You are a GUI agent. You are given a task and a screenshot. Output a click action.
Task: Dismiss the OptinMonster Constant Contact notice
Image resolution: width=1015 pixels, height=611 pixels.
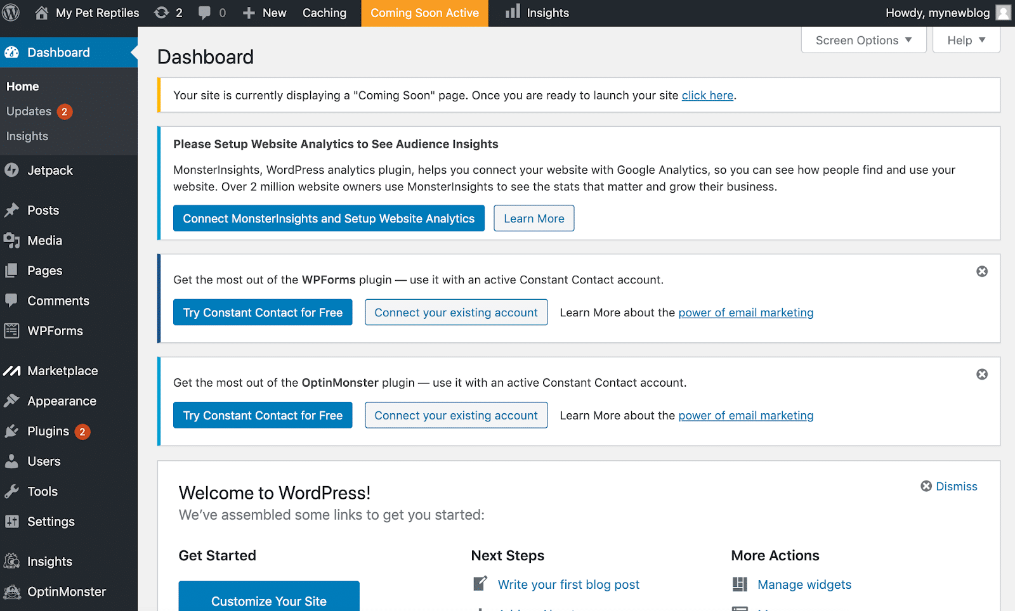click(x=982, y=375)
